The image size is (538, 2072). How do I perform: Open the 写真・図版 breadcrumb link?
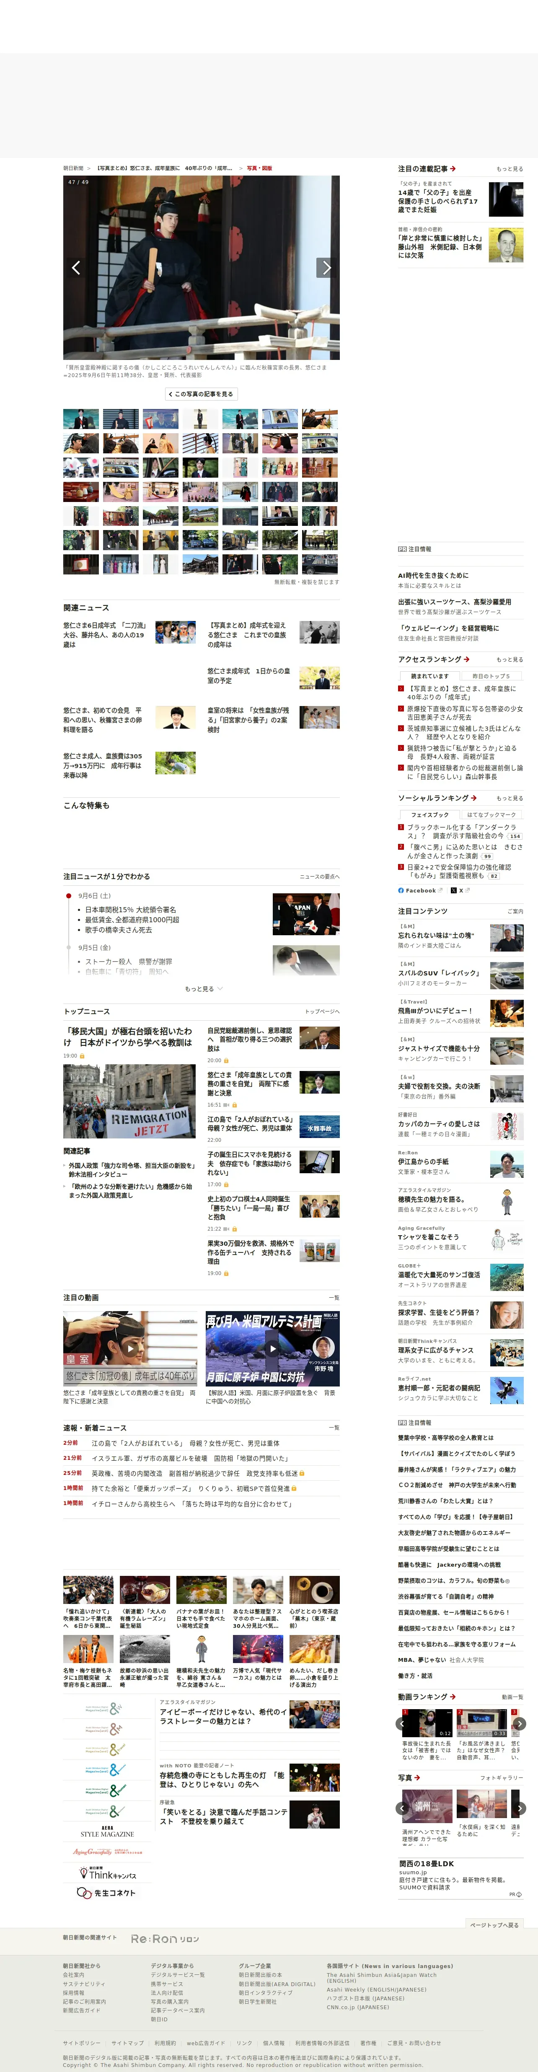tap(259, 168)
